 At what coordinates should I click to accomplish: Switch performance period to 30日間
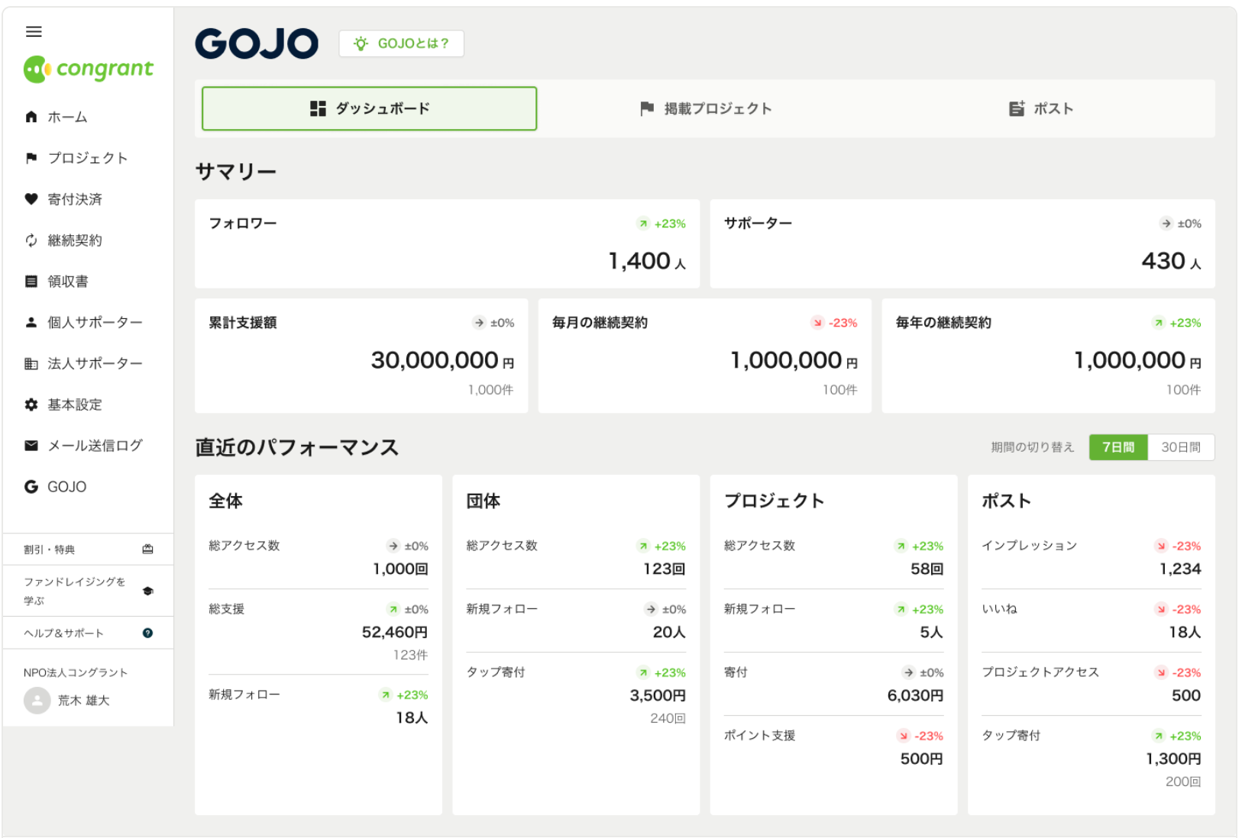[x=1180, y=447]
